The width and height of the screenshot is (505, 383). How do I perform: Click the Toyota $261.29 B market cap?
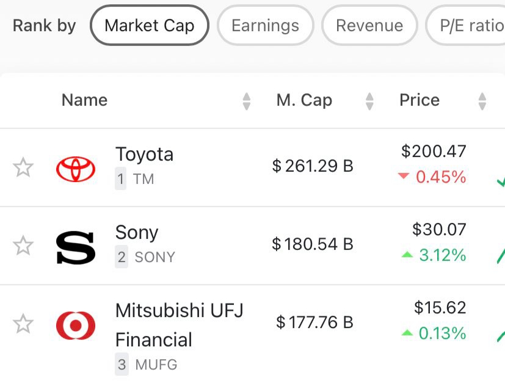[313, 166]
